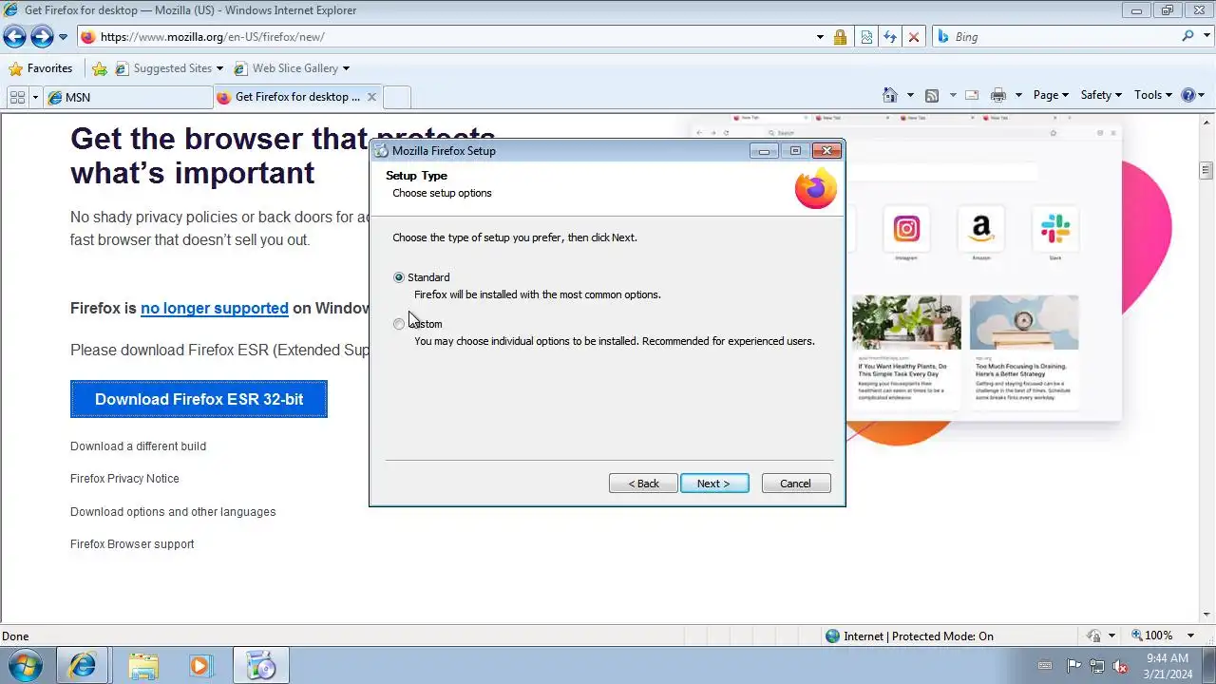Click the Home page icon

click(x=890, y=95)
